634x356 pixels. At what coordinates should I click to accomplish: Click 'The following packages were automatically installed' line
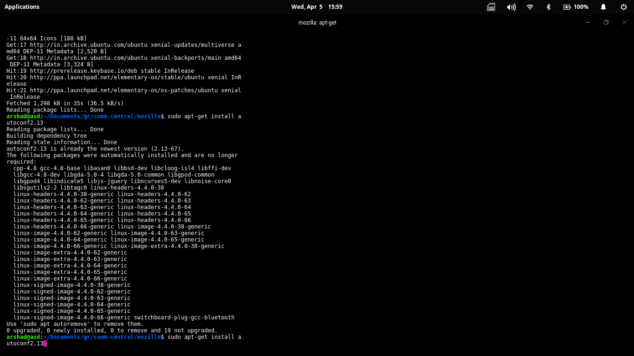pyautogui.click(x=122, y=155)
